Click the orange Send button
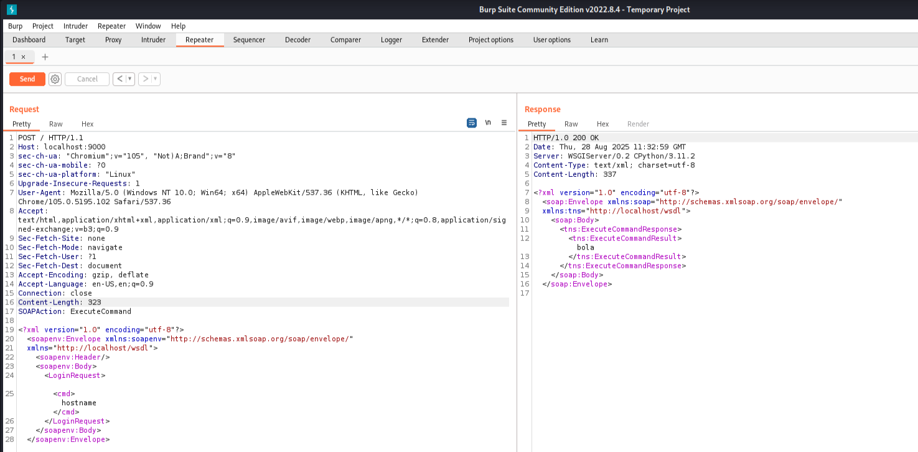 pyautogui.click(x=27, y=79)
